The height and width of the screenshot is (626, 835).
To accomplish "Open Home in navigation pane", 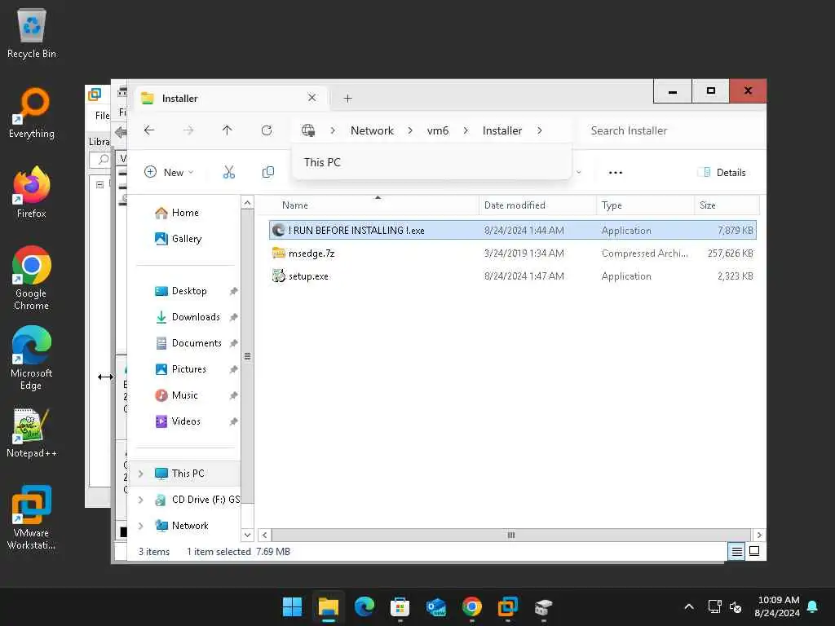I will click(177, 213).
